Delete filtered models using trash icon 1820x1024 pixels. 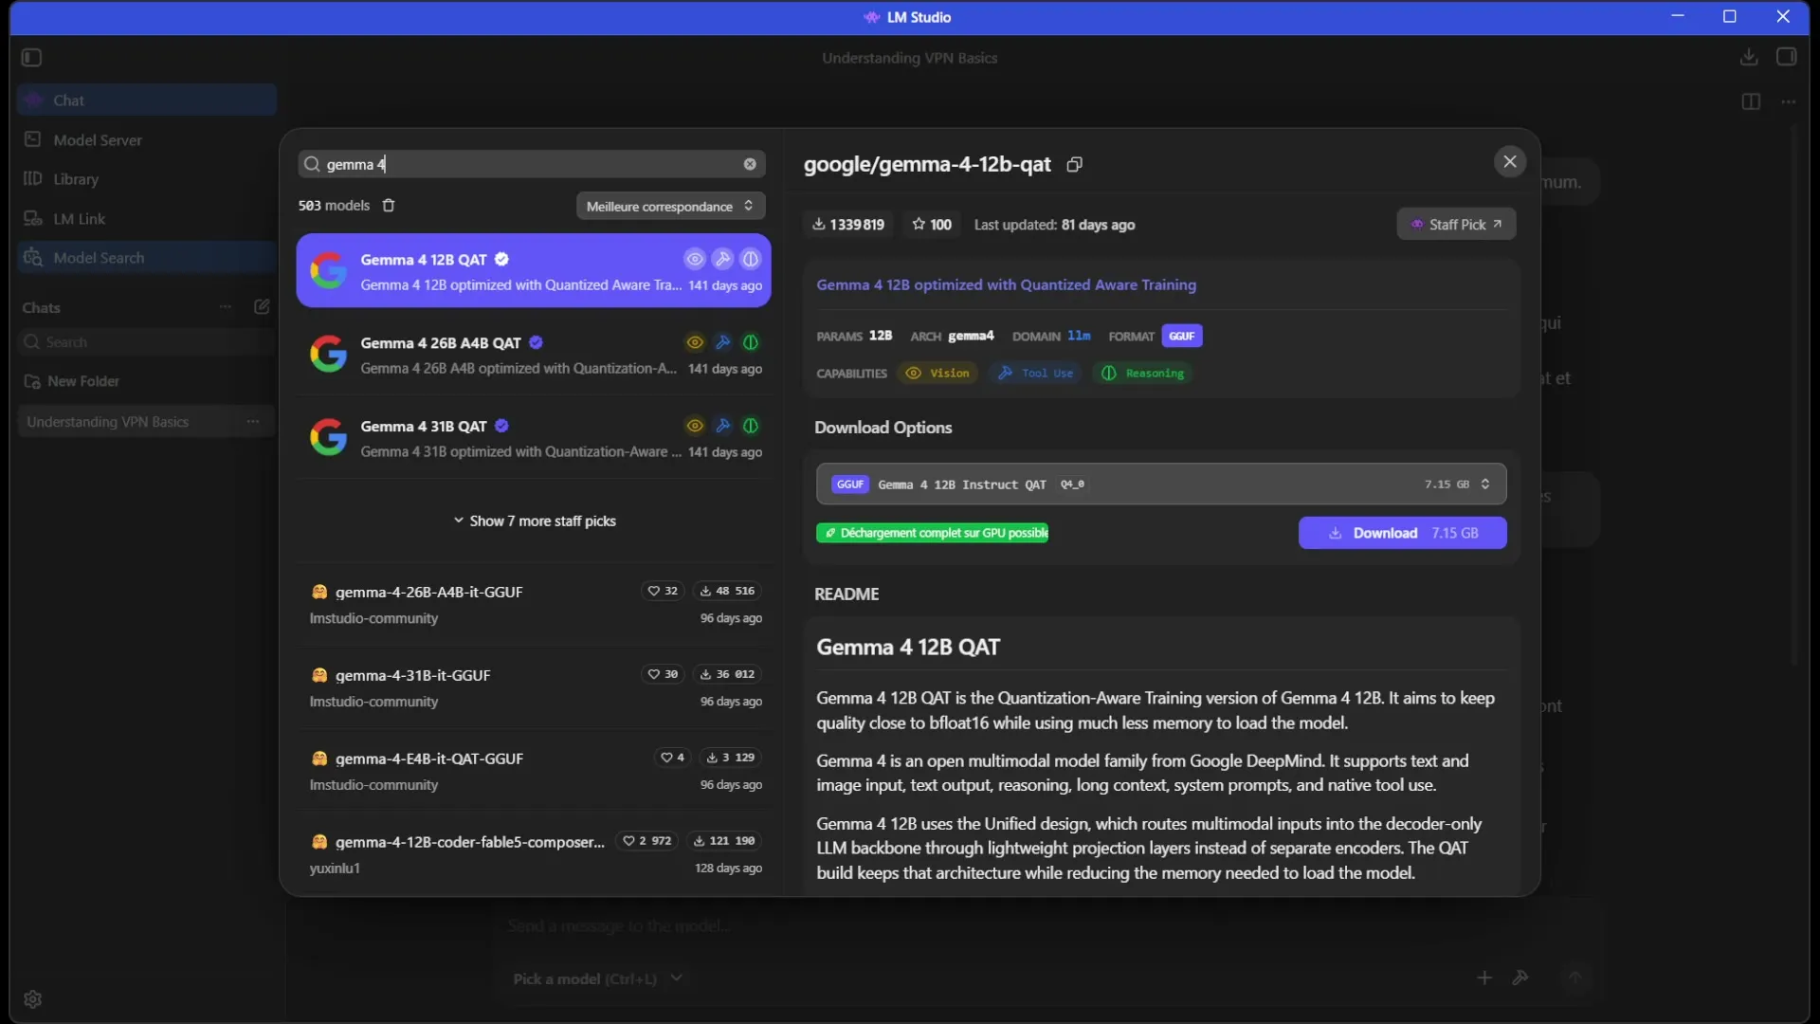(389, 206)
